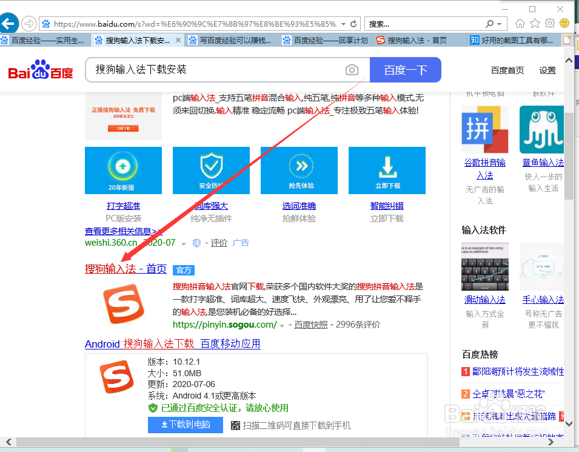
Task: Open the 搜狗输入法 - 首页 result link
Action: [x=126, y=269]
